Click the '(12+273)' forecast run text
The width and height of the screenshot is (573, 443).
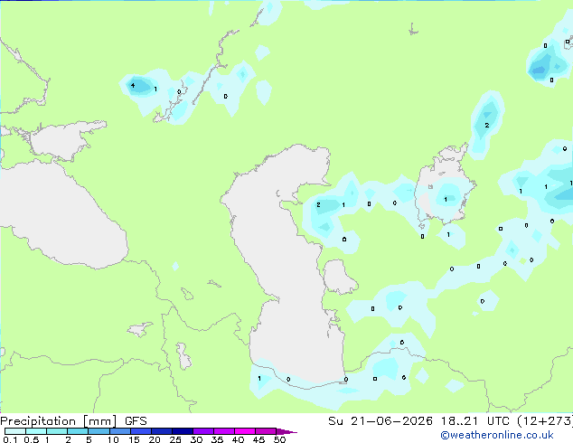545,421
